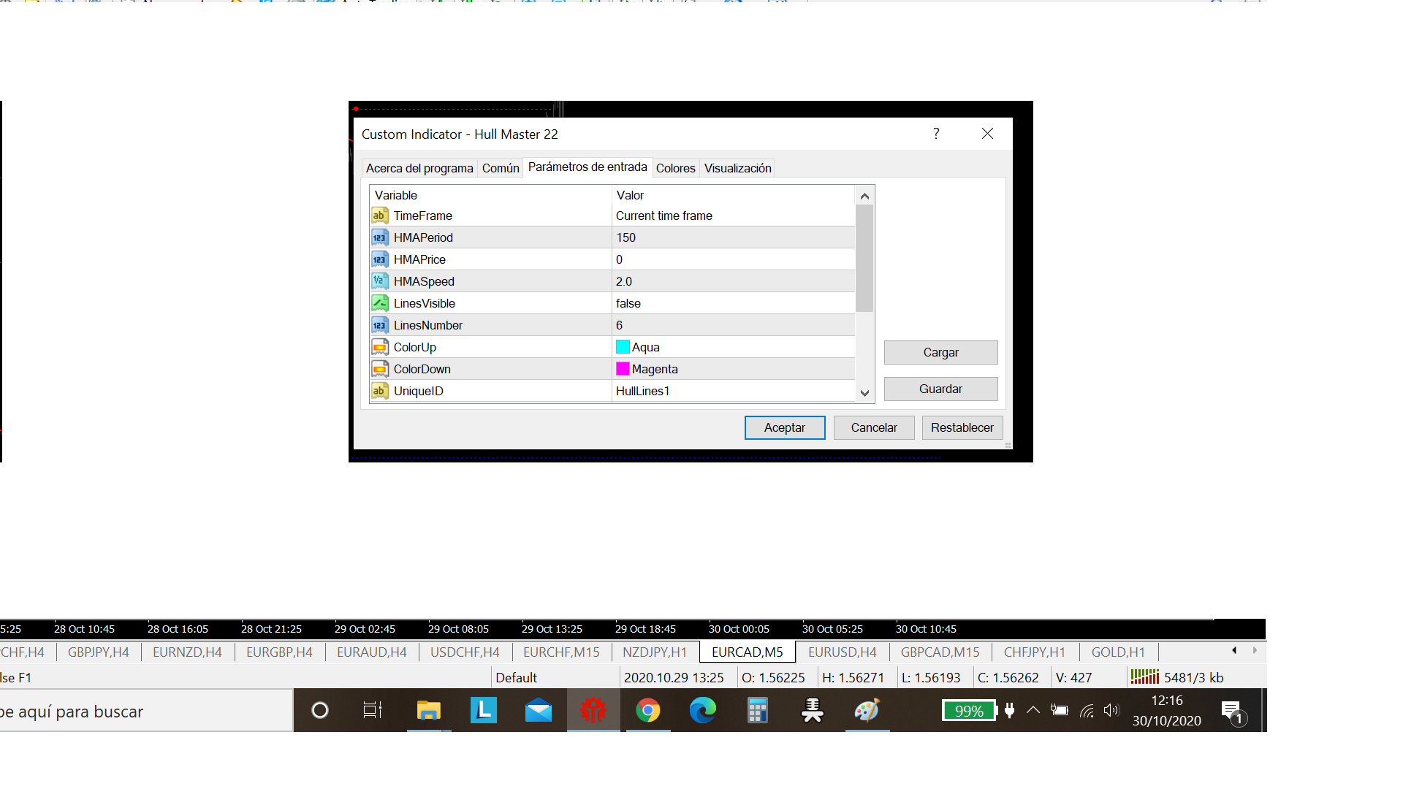The width and height of the screenshot is (1403, 789).
Task: Click the LinesVisible boolean variable icon
Action: 379,303
